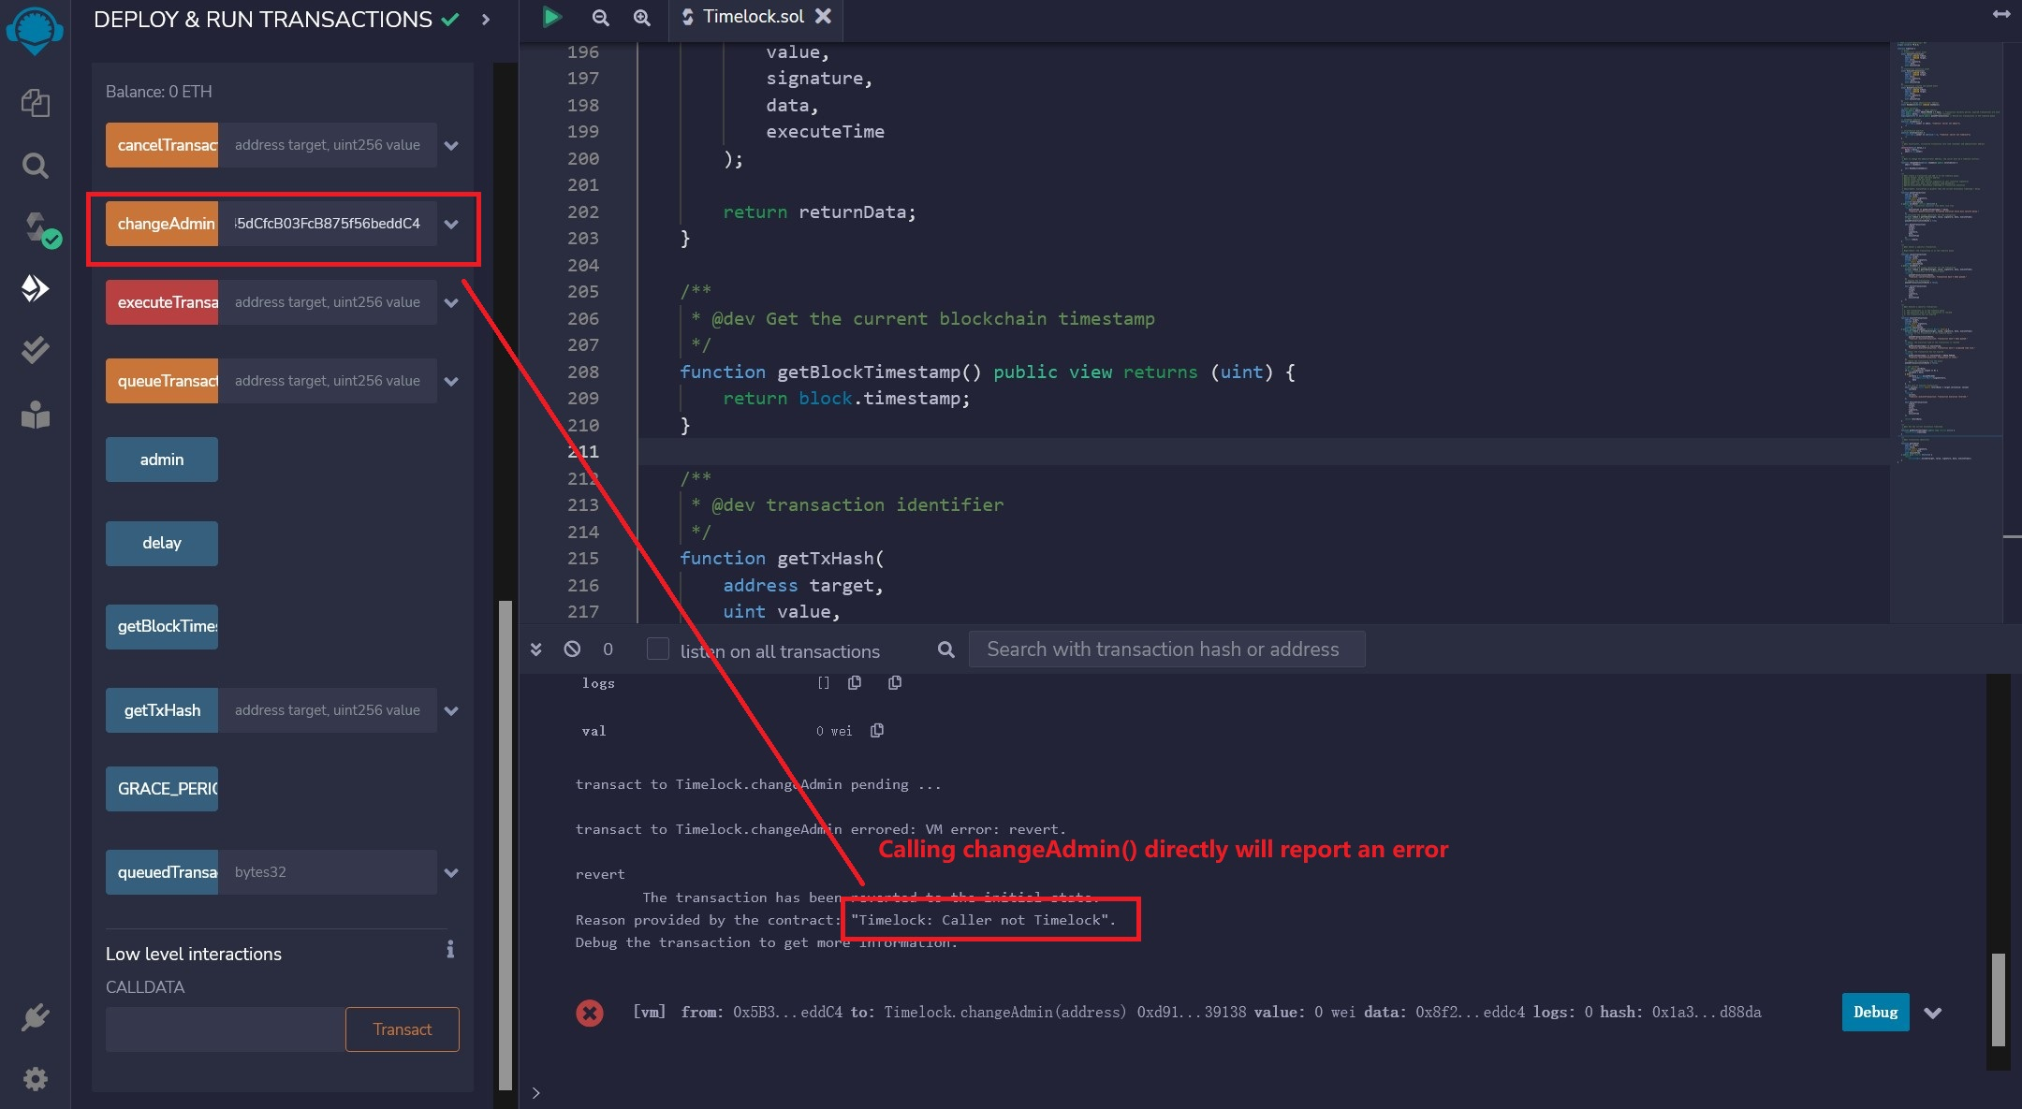Open the Solidity Unit Testing panel
2022x1109 pixels.
coord(36,349)
